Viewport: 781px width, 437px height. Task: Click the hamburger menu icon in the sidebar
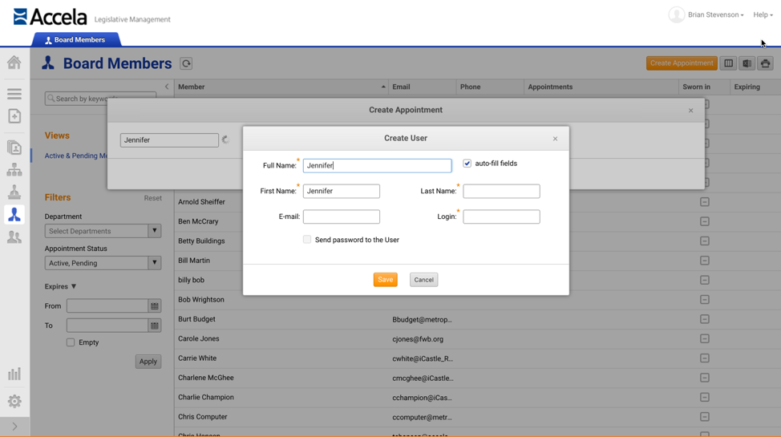14,94
